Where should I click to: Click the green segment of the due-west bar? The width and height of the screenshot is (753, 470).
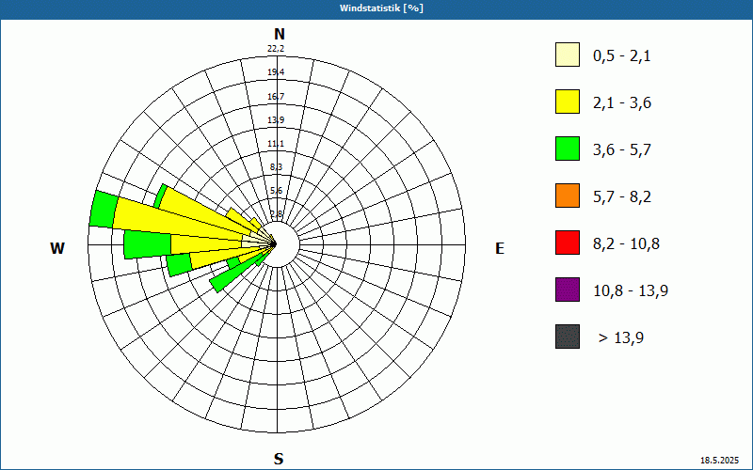pyautogui.click(x=148, y=244)
